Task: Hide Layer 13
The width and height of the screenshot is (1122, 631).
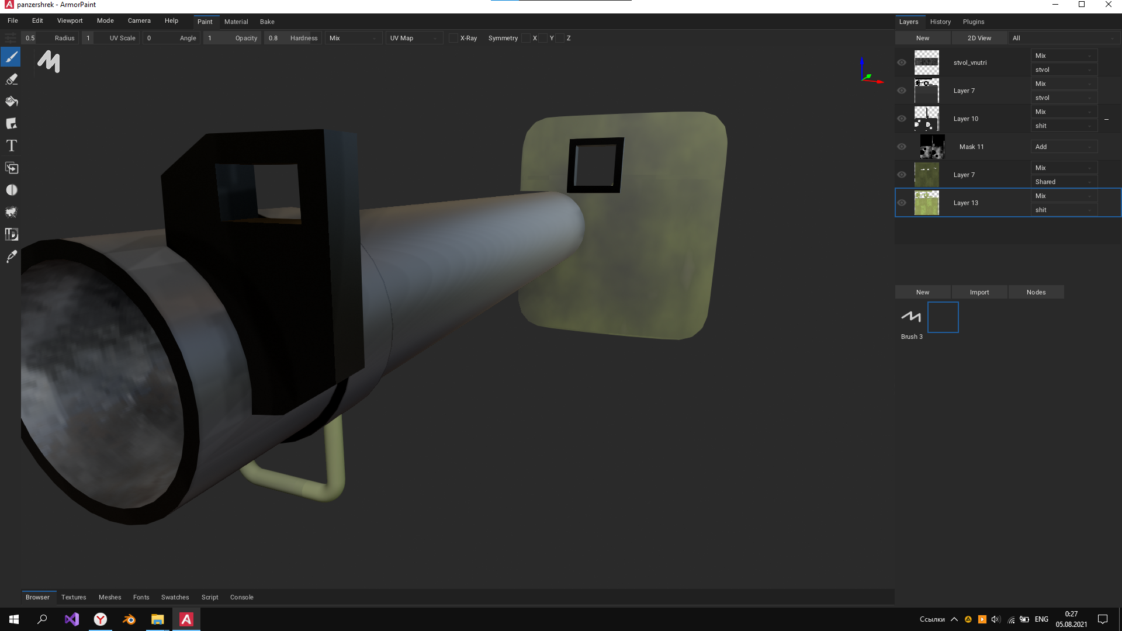Action: [902, 203]
